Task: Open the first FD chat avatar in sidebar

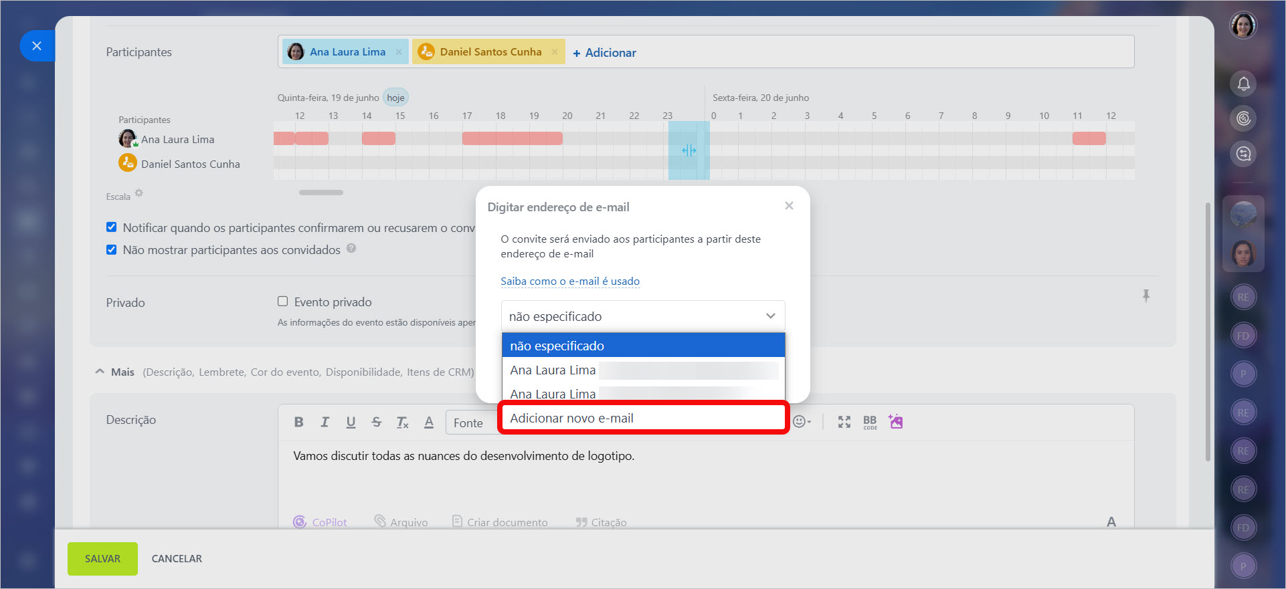Action: coord(1243,336)
